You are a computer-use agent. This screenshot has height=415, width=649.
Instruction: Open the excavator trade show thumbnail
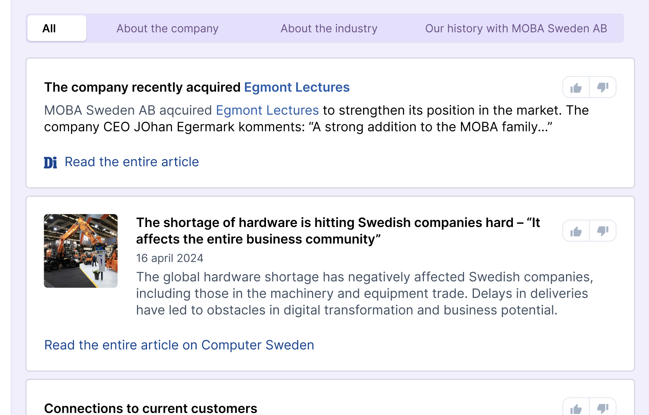[x=81, y=251]
